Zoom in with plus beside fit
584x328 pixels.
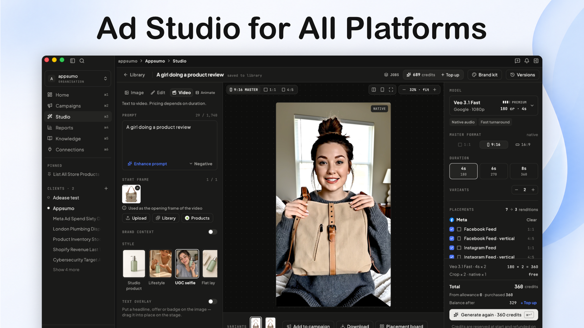(x=435, y=89)
